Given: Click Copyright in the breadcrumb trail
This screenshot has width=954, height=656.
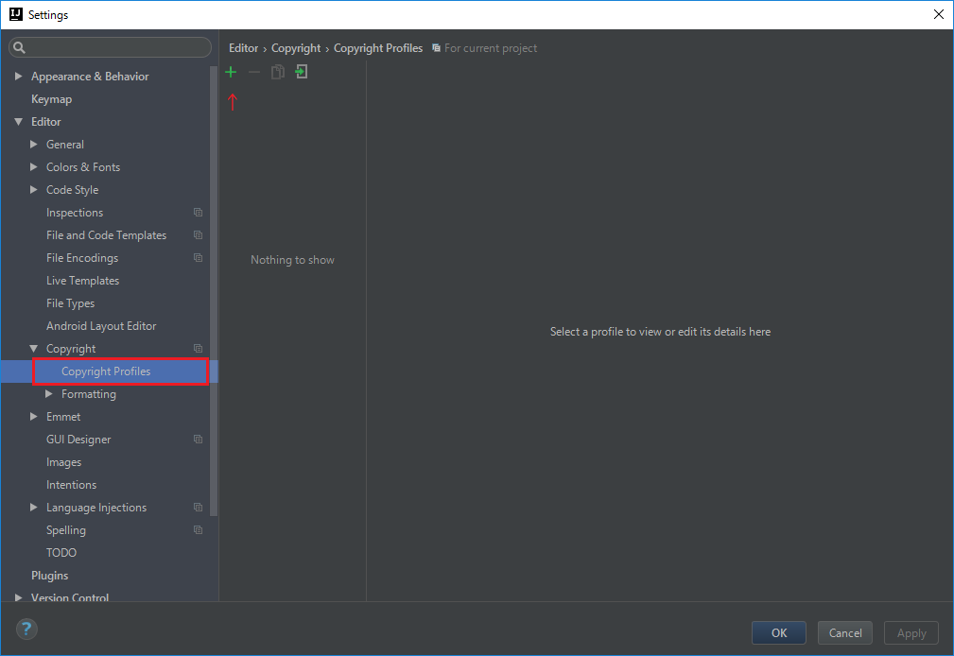Looking at the screenshot, I should point(296,47).
